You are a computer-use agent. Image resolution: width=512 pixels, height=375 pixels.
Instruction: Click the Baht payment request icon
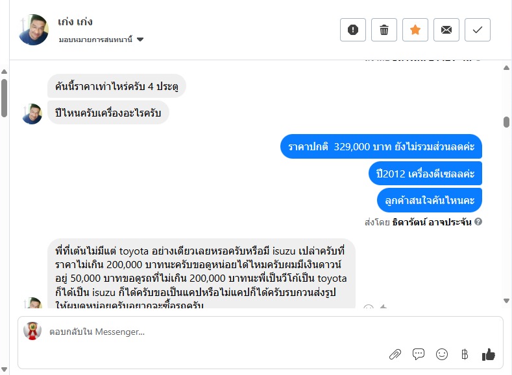(464, 354)
